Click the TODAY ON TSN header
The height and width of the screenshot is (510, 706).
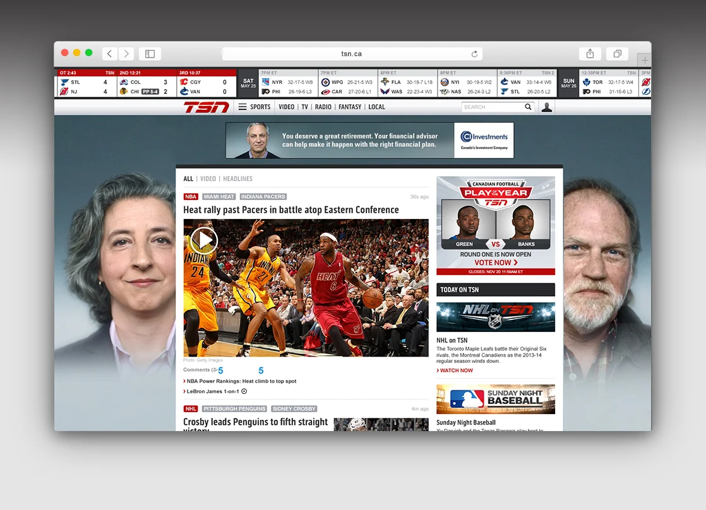(496, 290)
